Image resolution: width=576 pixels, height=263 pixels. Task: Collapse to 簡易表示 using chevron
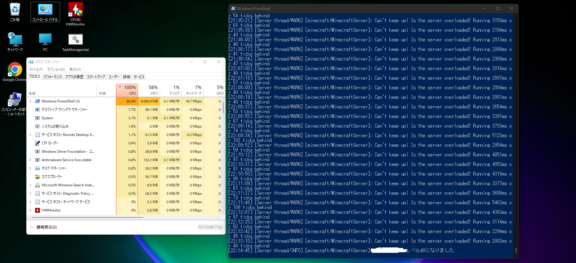[31, 227]
